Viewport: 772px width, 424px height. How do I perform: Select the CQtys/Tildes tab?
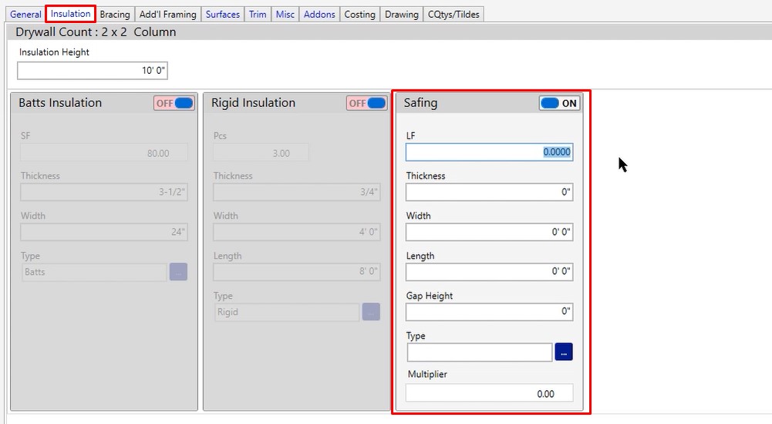pyautogui.click(x=454, y=14)
